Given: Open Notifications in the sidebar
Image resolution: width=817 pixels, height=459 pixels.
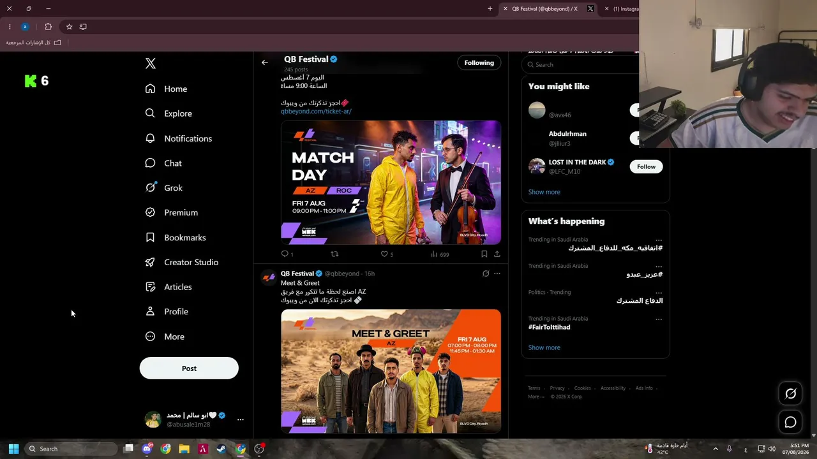Looking at the screenshot, I should point(179,138).
